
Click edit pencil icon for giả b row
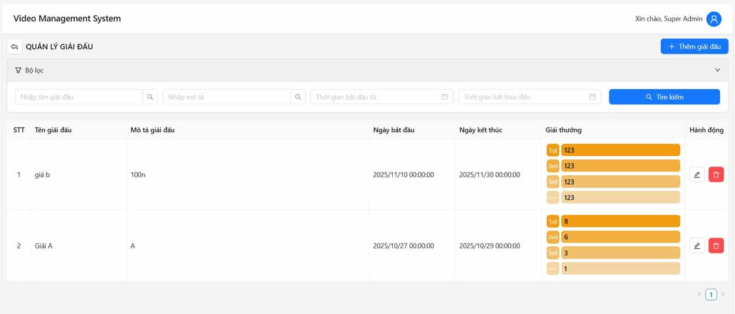pos(697,175)
